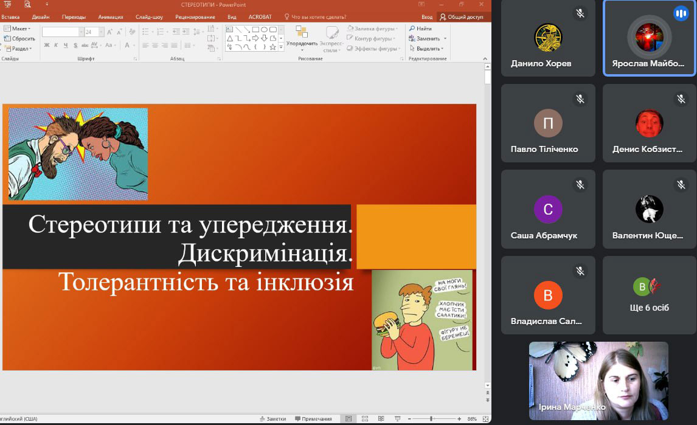Align text right icon
697x425 pixels.
164,46
